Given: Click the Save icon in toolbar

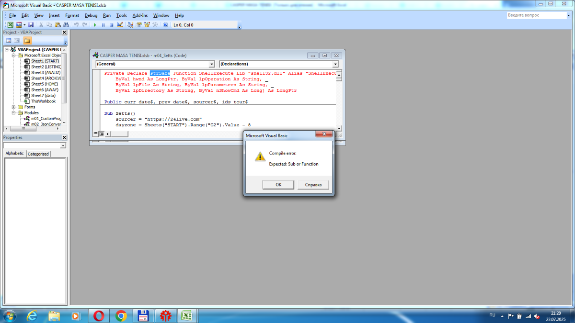Looking at the screenshot, I should click(x=31, y=25).
